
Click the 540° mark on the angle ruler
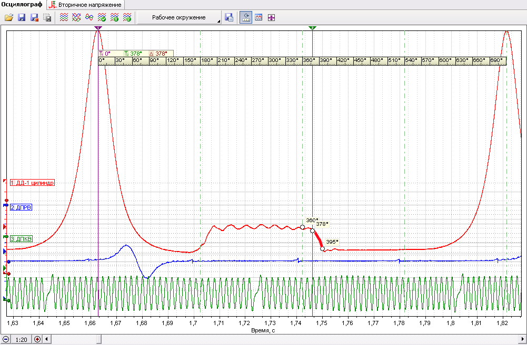coord(411,60)
